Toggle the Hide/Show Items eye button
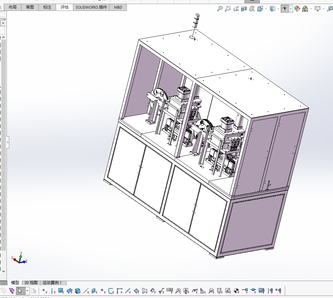Image resolution: width=333 pixels, height=298 pixels. click(285, 9)
